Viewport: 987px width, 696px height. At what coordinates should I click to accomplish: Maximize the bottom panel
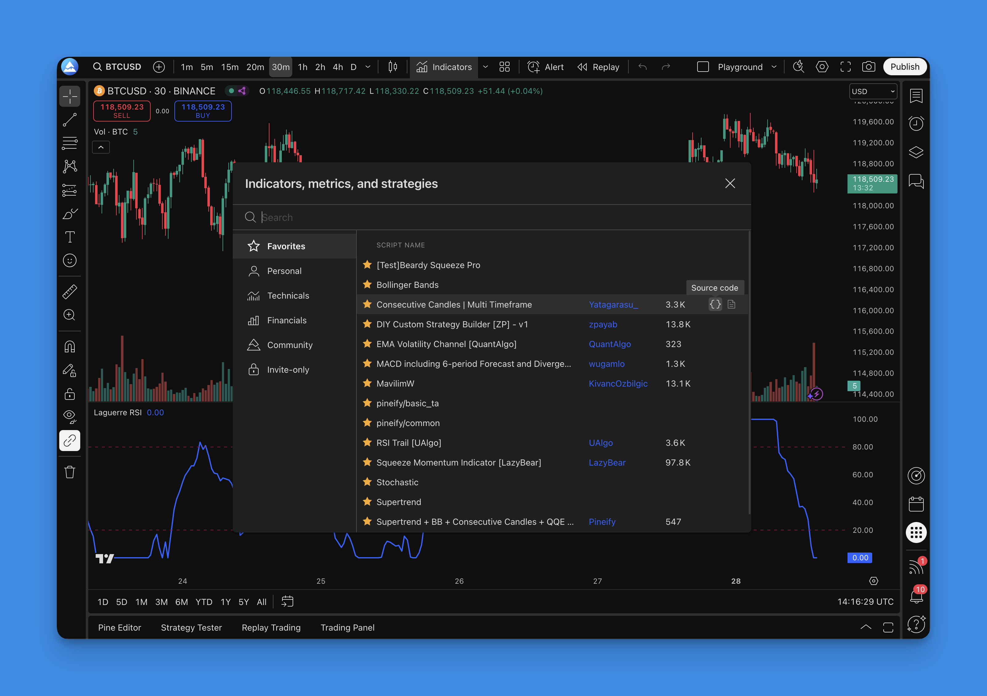point(888,627)
